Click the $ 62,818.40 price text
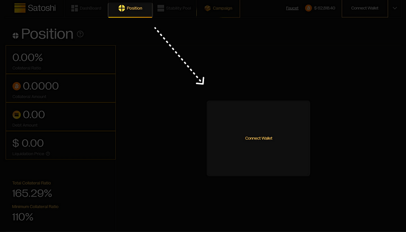The height and width of the screenshot is (232, 406). (x=324, y=8)
